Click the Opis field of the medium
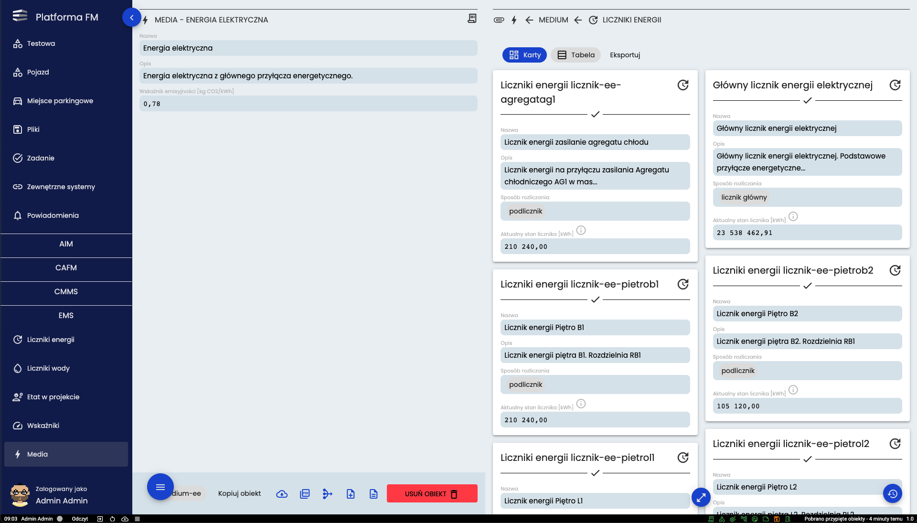This screenshot has width=917, height=523. (x=308, y=75)
